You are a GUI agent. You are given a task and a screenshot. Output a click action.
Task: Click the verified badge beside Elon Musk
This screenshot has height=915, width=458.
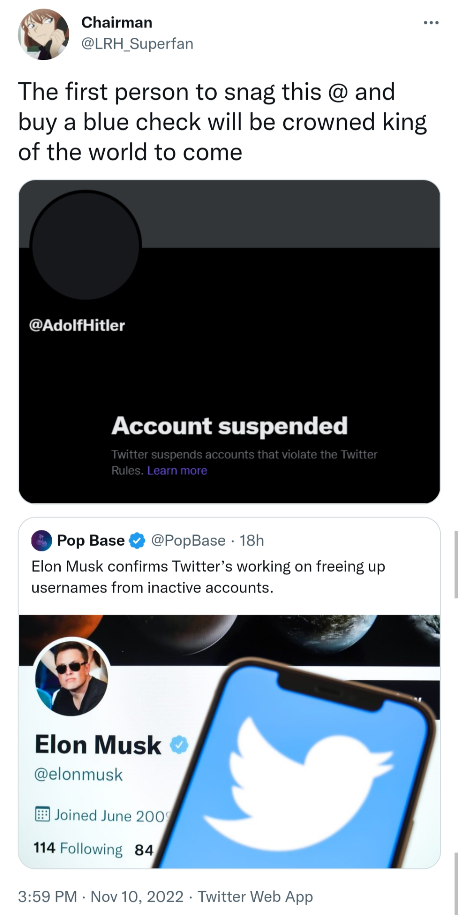point(179,745)
